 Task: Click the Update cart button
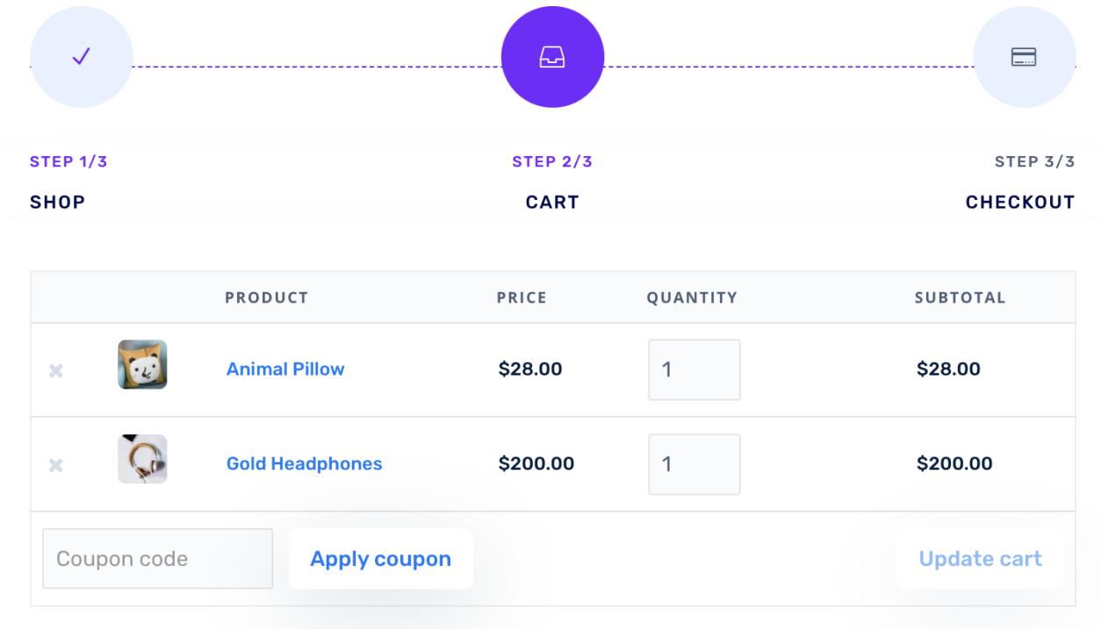980,558
